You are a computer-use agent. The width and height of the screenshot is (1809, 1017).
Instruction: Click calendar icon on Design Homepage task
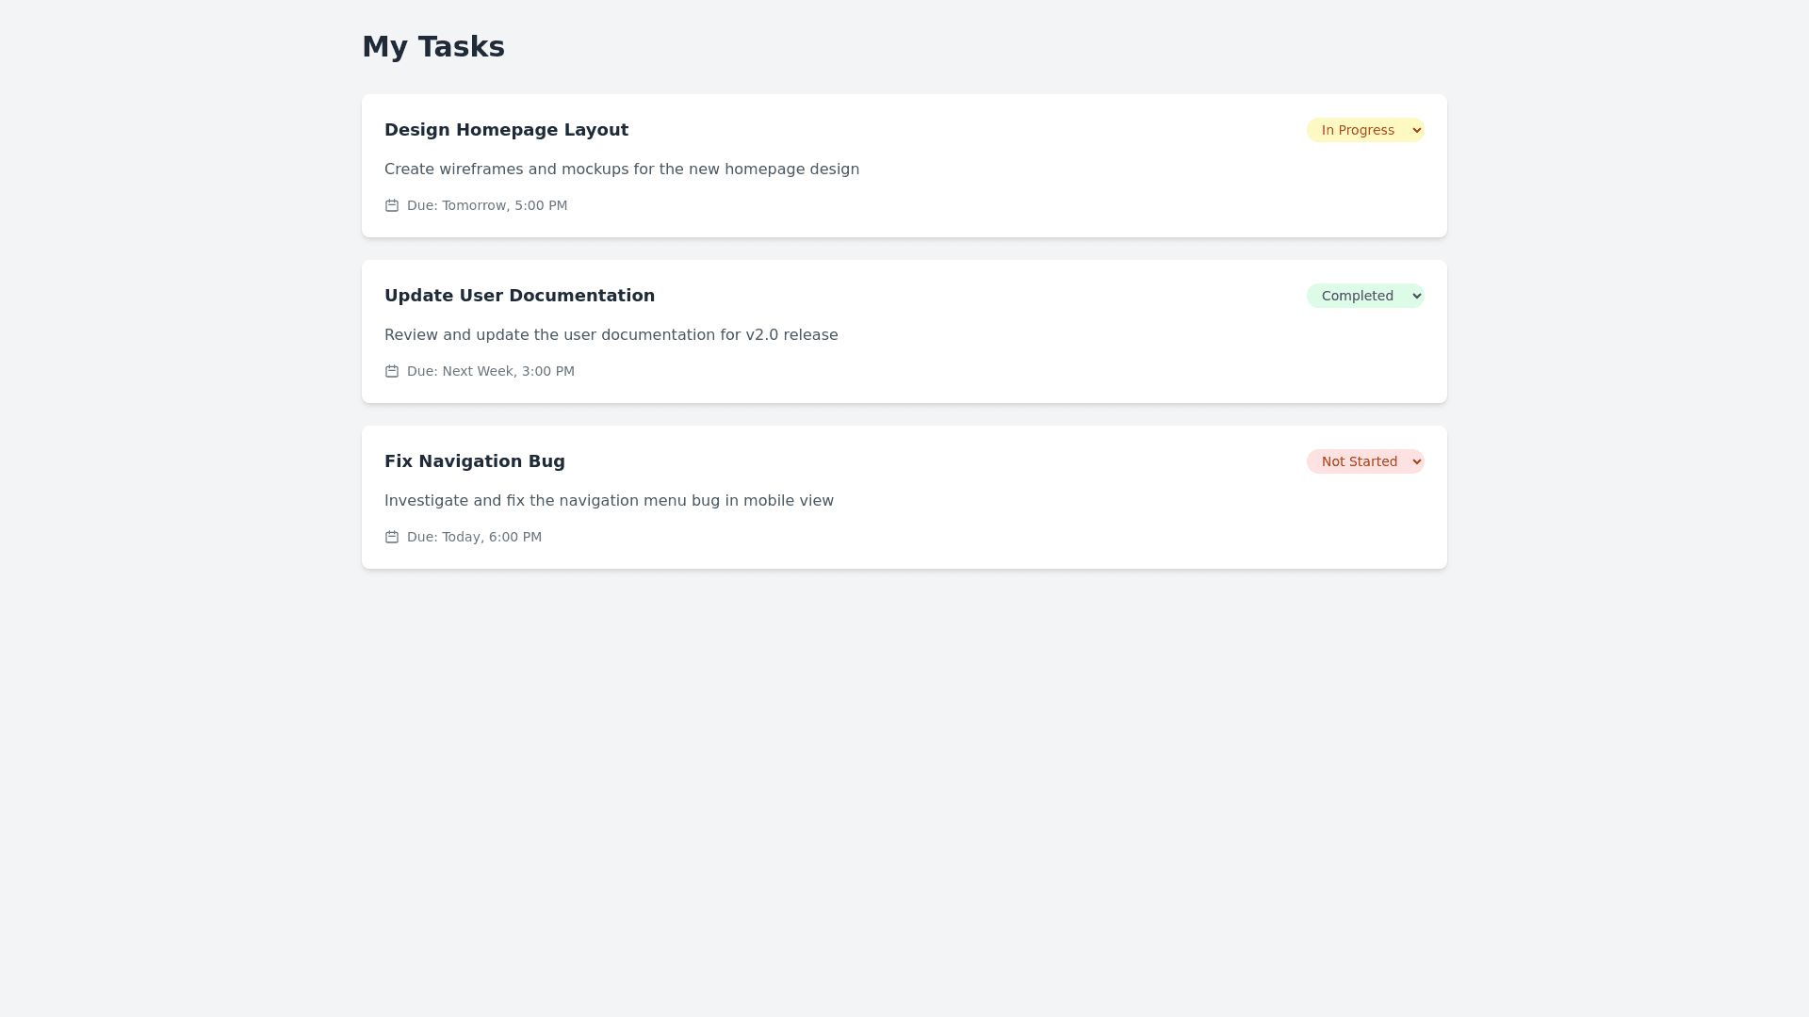pos(392,205)
